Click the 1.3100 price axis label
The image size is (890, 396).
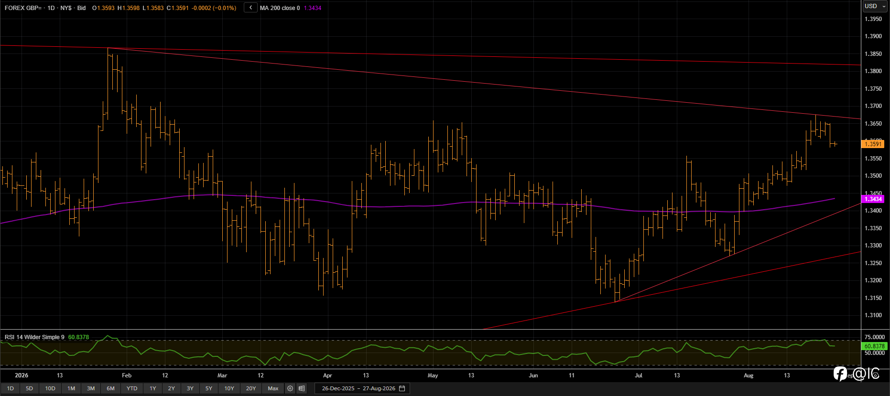(873, 315)
